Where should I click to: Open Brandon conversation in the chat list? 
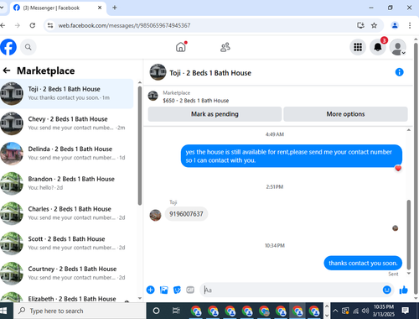(67, 183)
